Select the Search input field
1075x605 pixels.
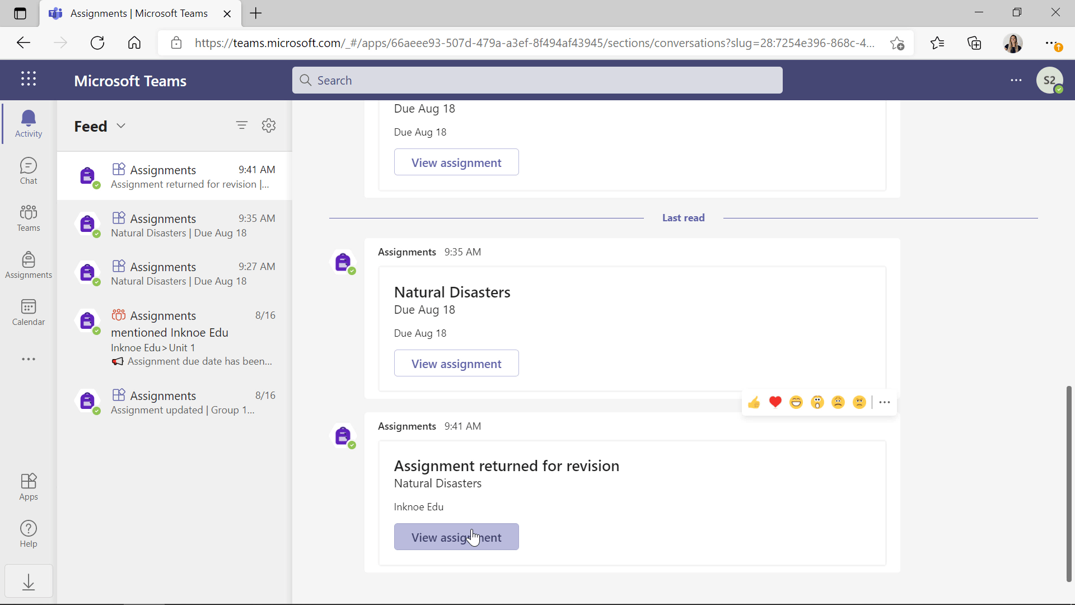[537, 80]
